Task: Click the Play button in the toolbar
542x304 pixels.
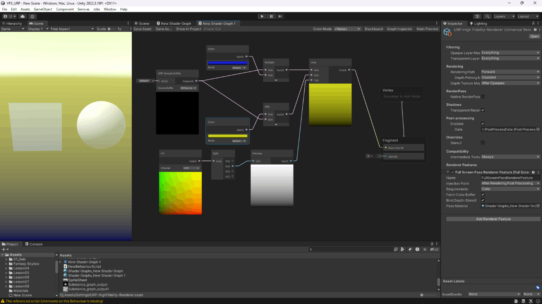Action: (x=262, y=16)
